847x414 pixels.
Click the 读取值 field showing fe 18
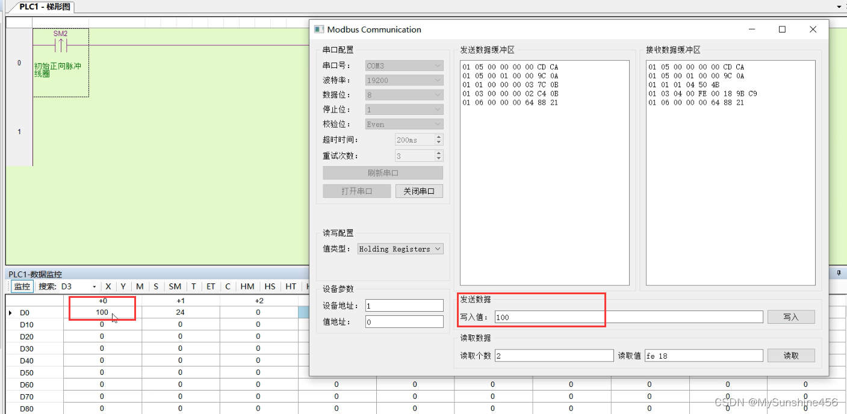[x=704, y=356]
